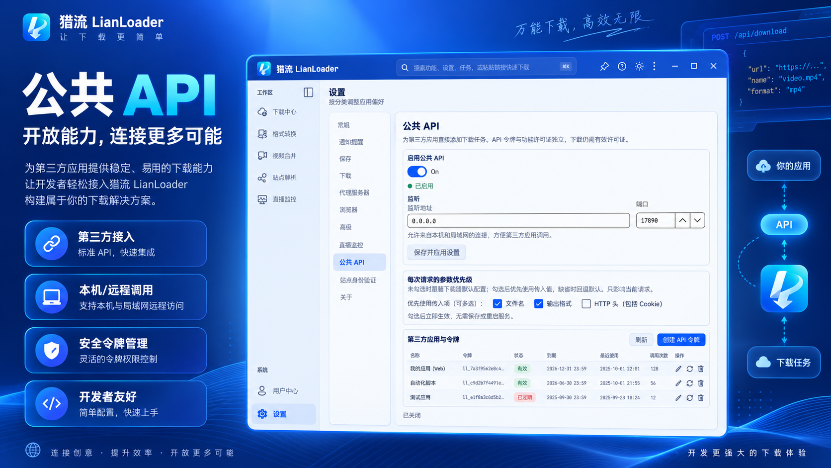Click the 安全令牌管理 shield icon
This screenshot has width=831, height=468.
point(52,350)
